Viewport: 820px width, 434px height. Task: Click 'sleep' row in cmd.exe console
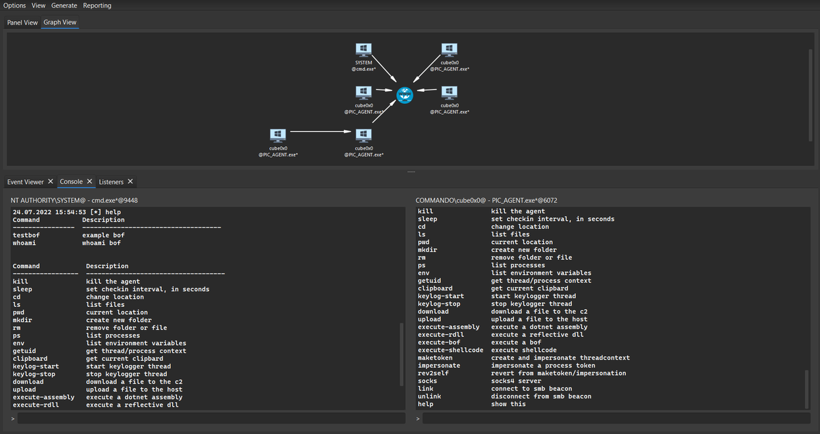(x=111, y=289)
